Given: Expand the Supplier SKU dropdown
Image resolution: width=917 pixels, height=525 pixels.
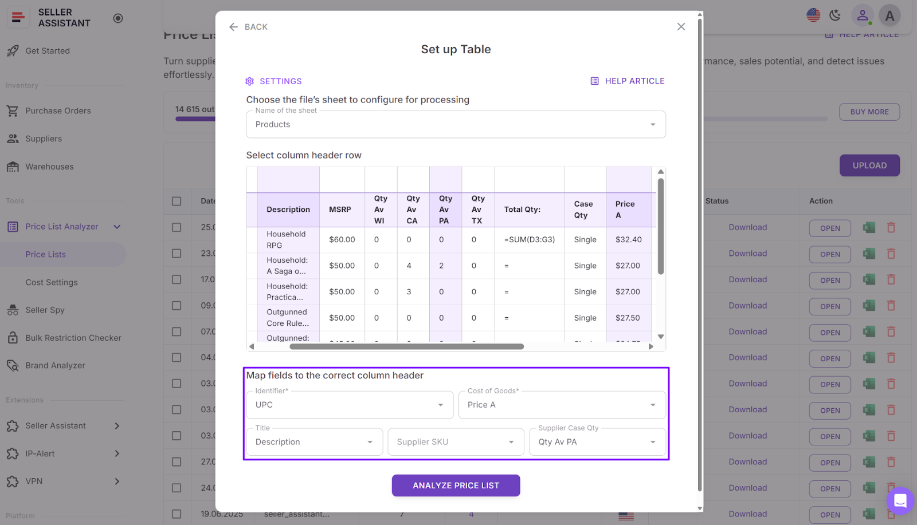Looking at the screenshot, I should (x=456, y=442).
